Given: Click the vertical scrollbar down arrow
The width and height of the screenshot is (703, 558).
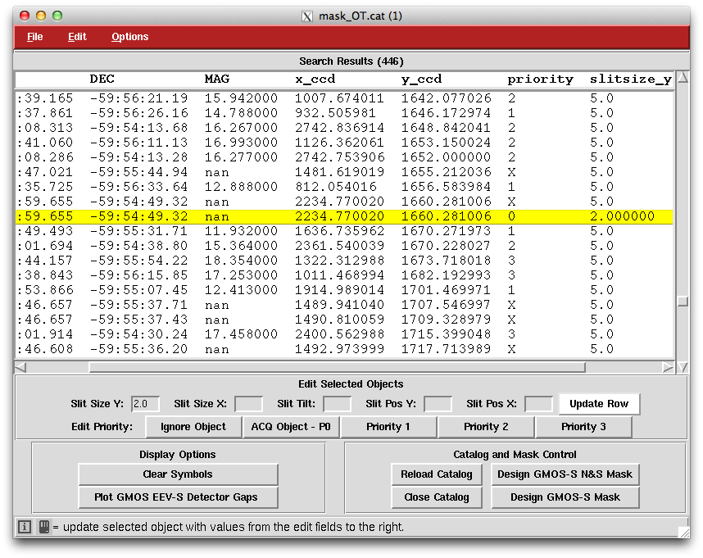Looking at the screenshot, I should click(x=683, y=368).
